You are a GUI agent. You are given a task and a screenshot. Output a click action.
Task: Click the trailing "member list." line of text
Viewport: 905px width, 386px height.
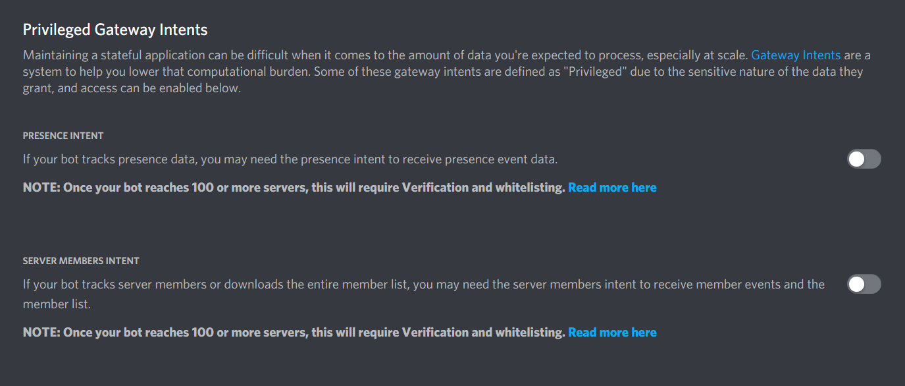57,304
